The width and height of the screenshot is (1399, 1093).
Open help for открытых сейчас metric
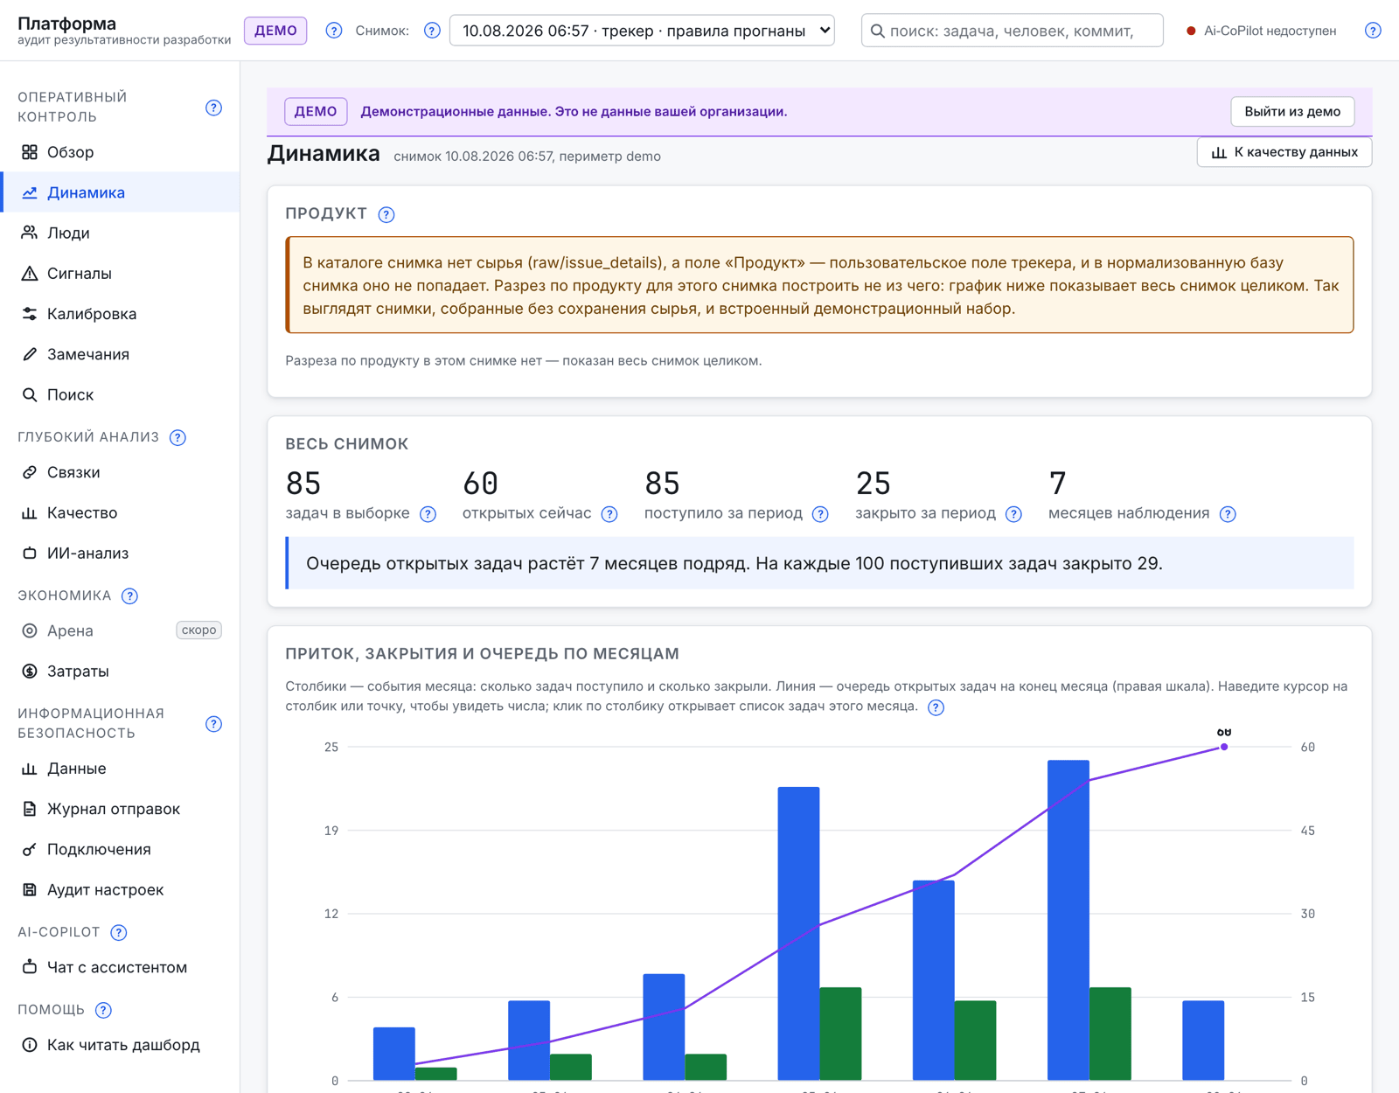pos(609,514)
